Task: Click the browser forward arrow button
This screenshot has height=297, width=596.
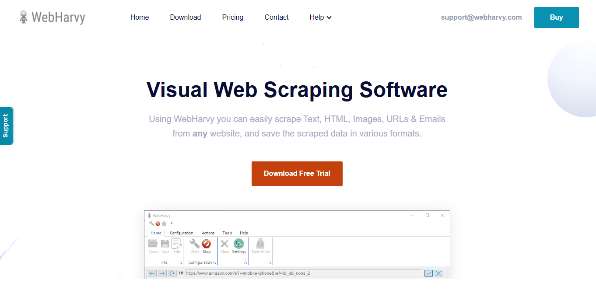Action: (x=162, y=273)
